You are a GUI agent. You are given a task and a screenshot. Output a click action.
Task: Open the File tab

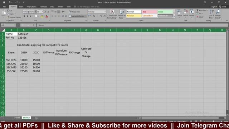4,7
